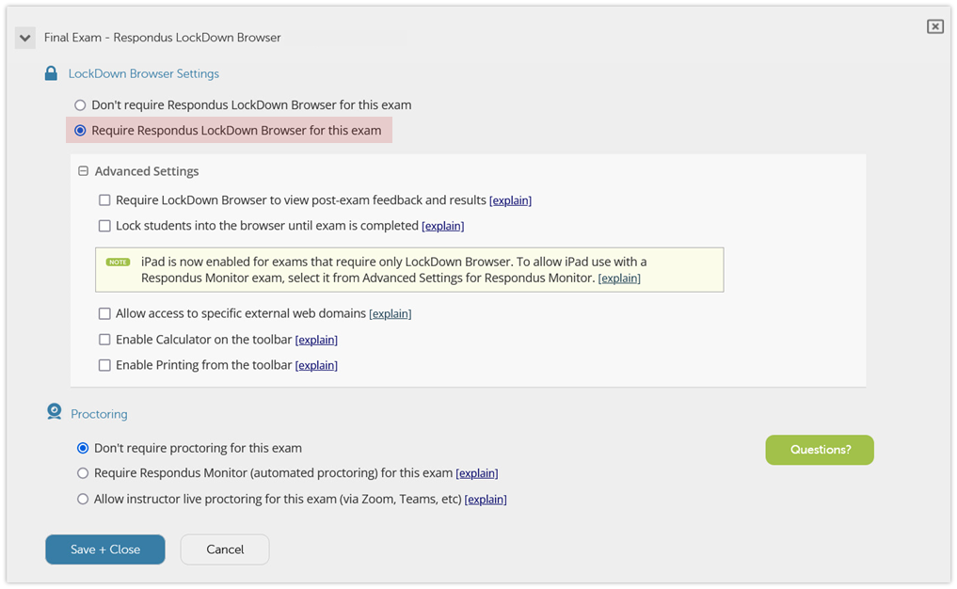Click the green NOTE badge
957x589 pixels.
(118, 262)
